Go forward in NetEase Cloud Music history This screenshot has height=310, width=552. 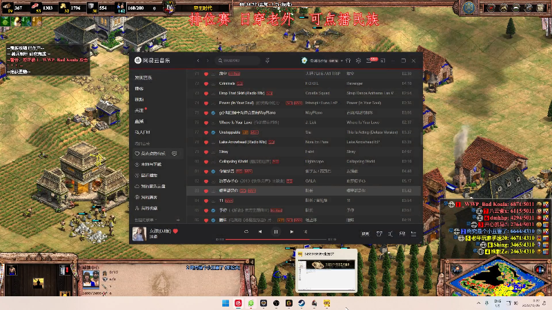pyautogui.click(x=208, y=61)
